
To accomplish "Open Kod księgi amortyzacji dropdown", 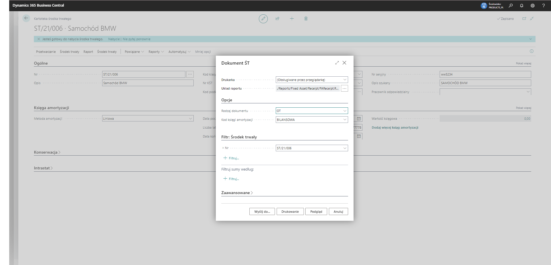I will click(345, 120).
